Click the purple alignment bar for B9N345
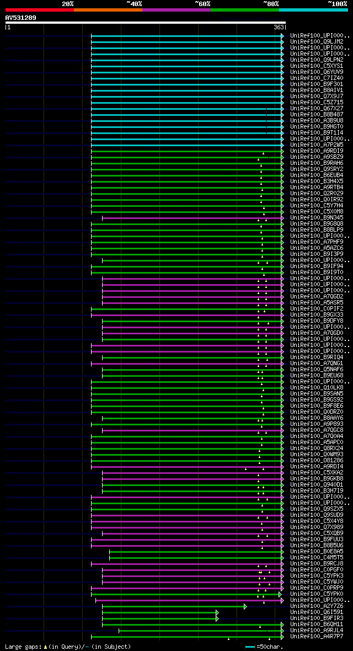The width and height of the screenshot is (353, 651). coord(191,218)
